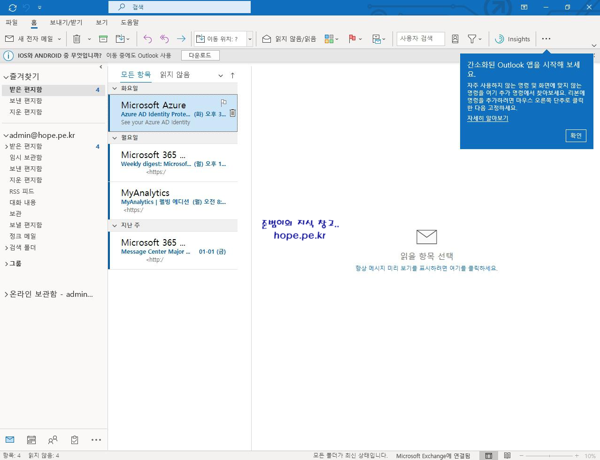Open the Message Center Major email

[x=173, y=250]
